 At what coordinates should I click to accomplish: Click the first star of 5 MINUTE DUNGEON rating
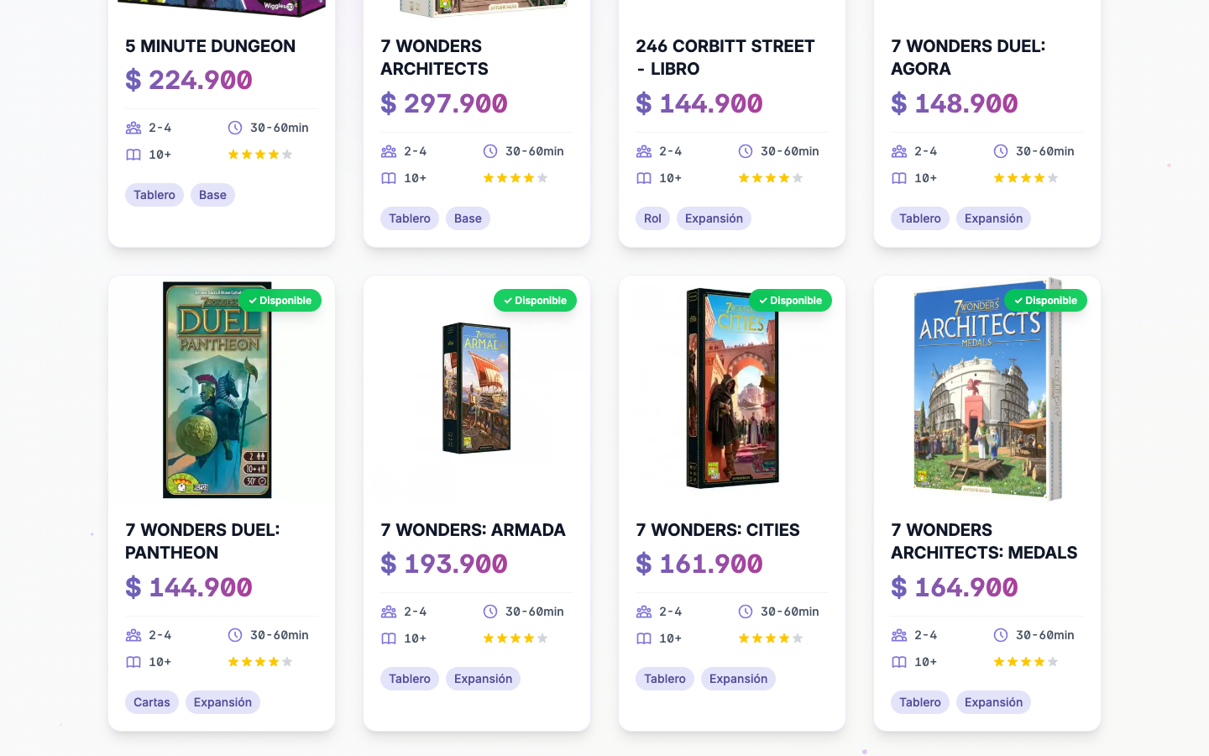pyautogui.click(x=233, y=155)
